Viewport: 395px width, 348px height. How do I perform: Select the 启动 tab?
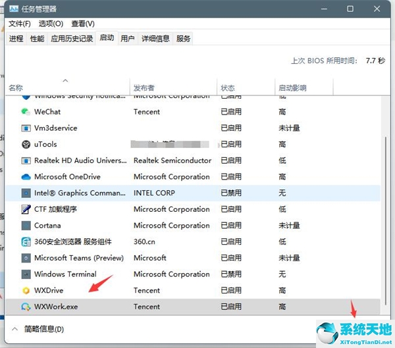click(x=107, y=38)
